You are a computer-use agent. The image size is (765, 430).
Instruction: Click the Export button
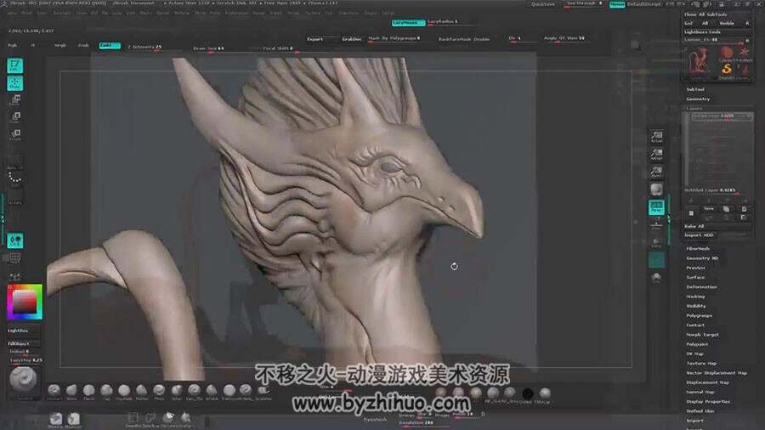(x=315, y=39)
